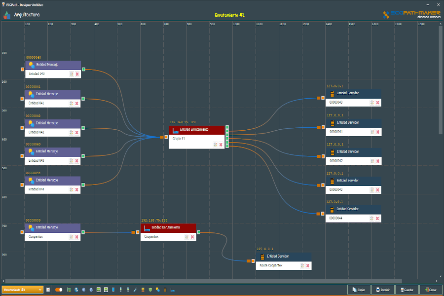Click the Copiar button
This screenshot has height=296, width=444.
pyautogui.click(x=358, y=290)
